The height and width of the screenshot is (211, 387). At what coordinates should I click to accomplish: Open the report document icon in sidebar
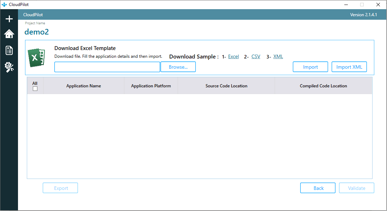click(9, 50)
